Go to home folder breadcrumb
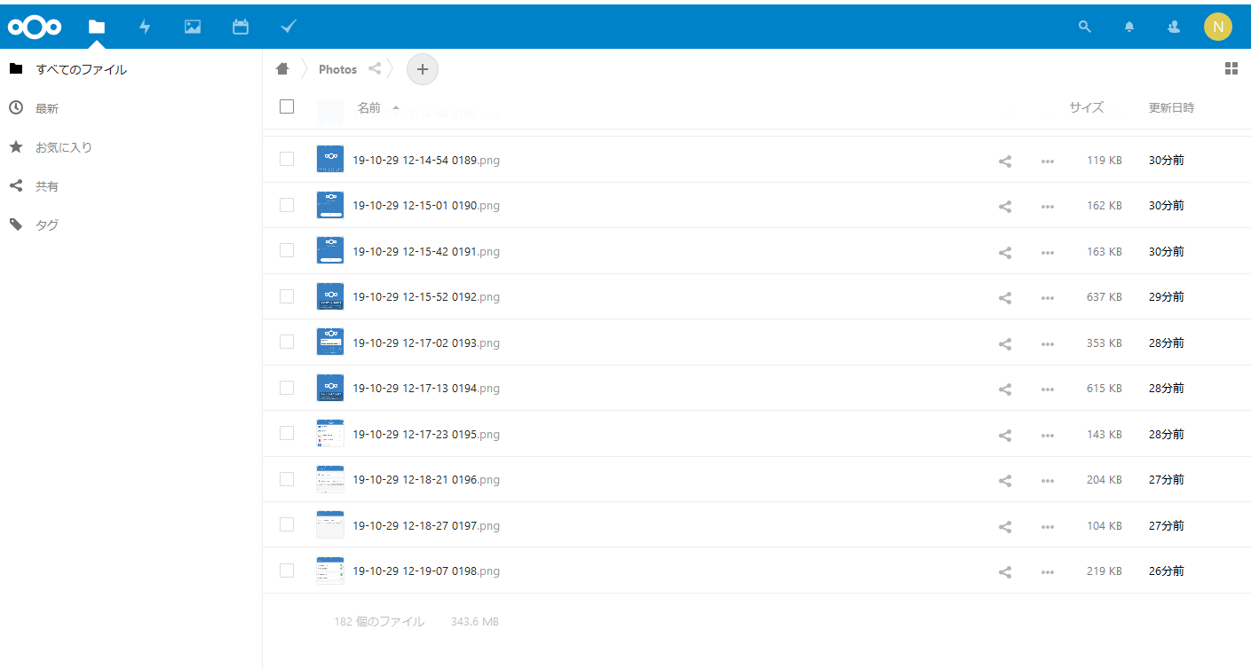Image resolution: width=1251 pixels, height=669 pixels. (x=282, y=68)
